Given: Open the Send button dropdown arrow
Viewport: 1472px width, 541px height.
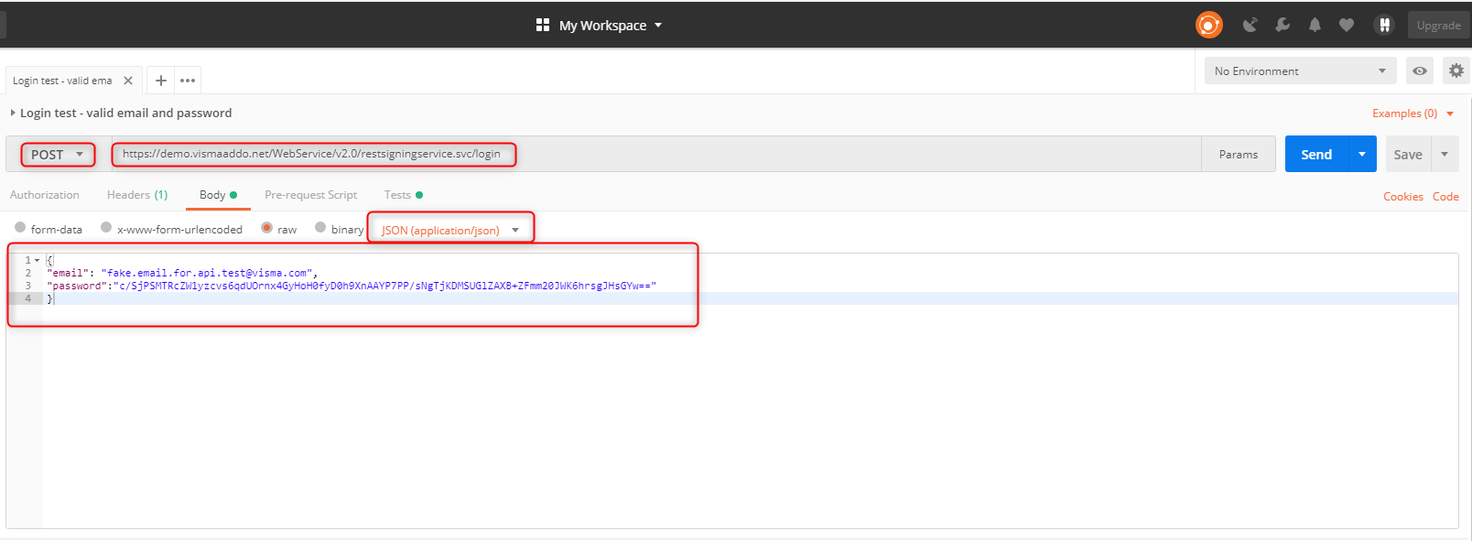Looking at the screenshot, I should click(1362, 154).
